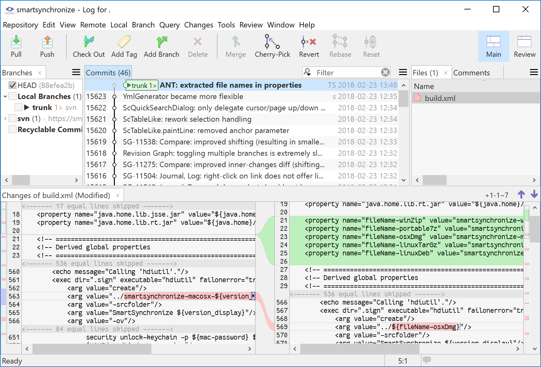Click right diff pane horizontal scrollbar thumb
The image size is (541, 367).
[x=360, y=349]
